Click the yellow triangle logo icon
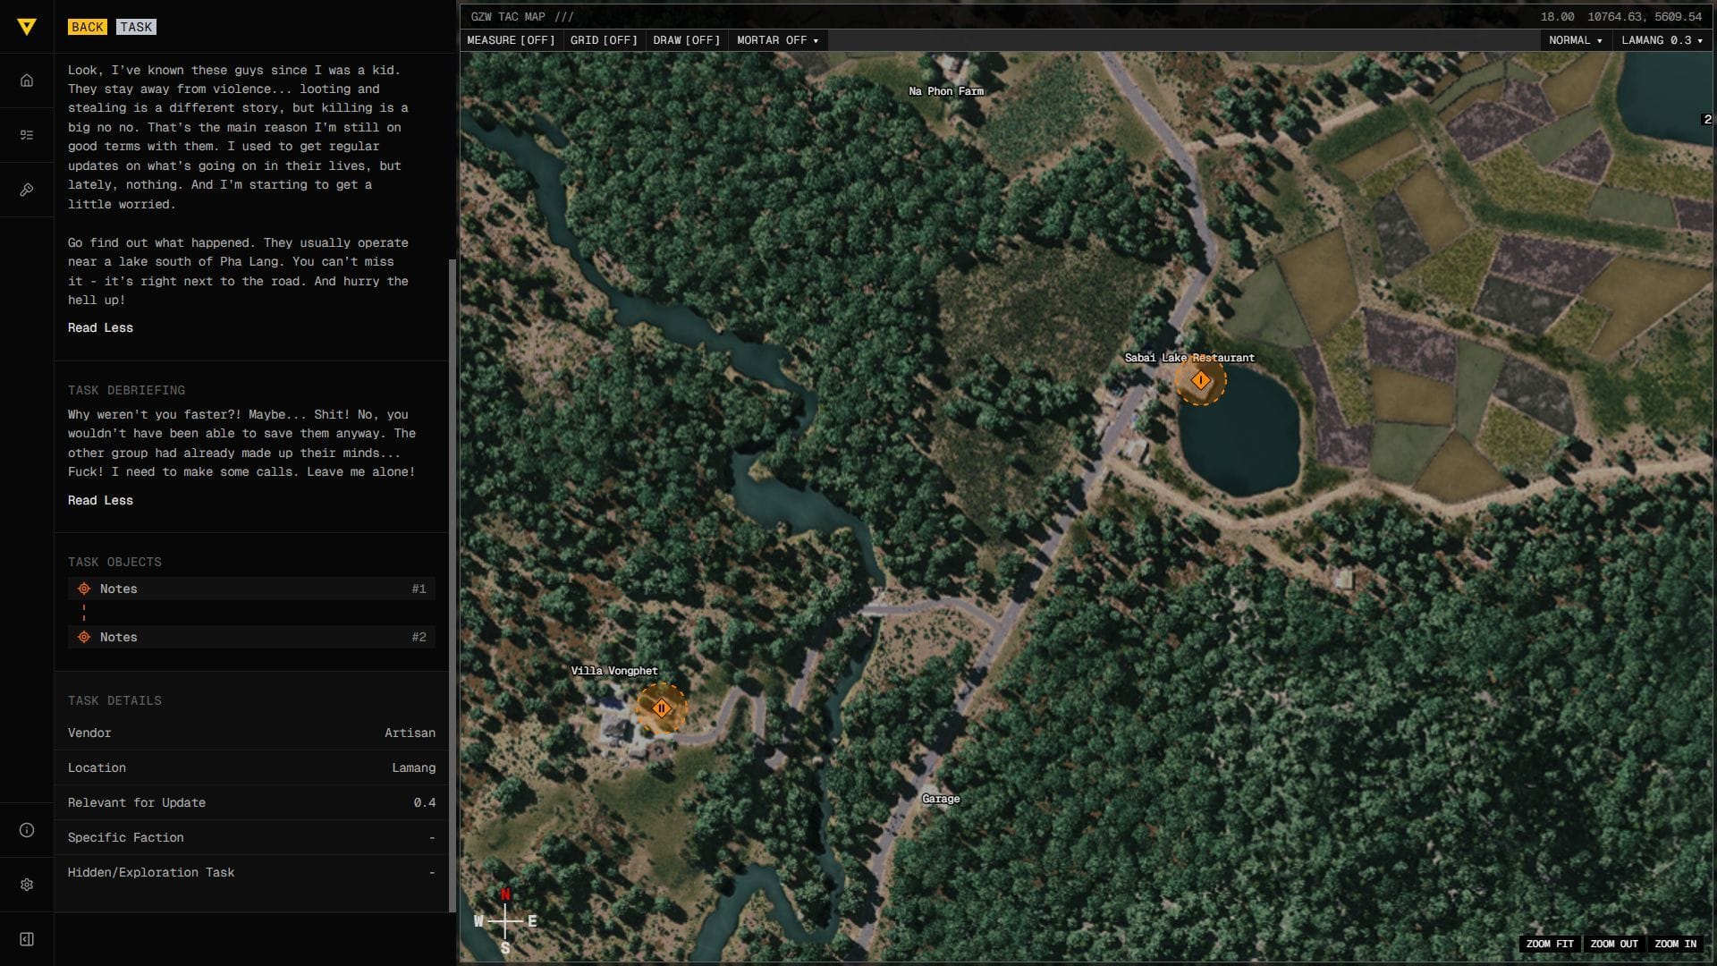Screen dimensions: 1717x966 (x=27, y=27)
